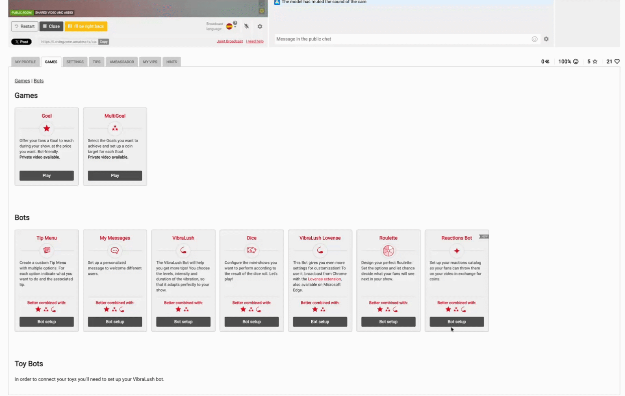Open Bot setup for Dice
The height and width of the screenshot is (396, 625).
[x=252, y=322]
